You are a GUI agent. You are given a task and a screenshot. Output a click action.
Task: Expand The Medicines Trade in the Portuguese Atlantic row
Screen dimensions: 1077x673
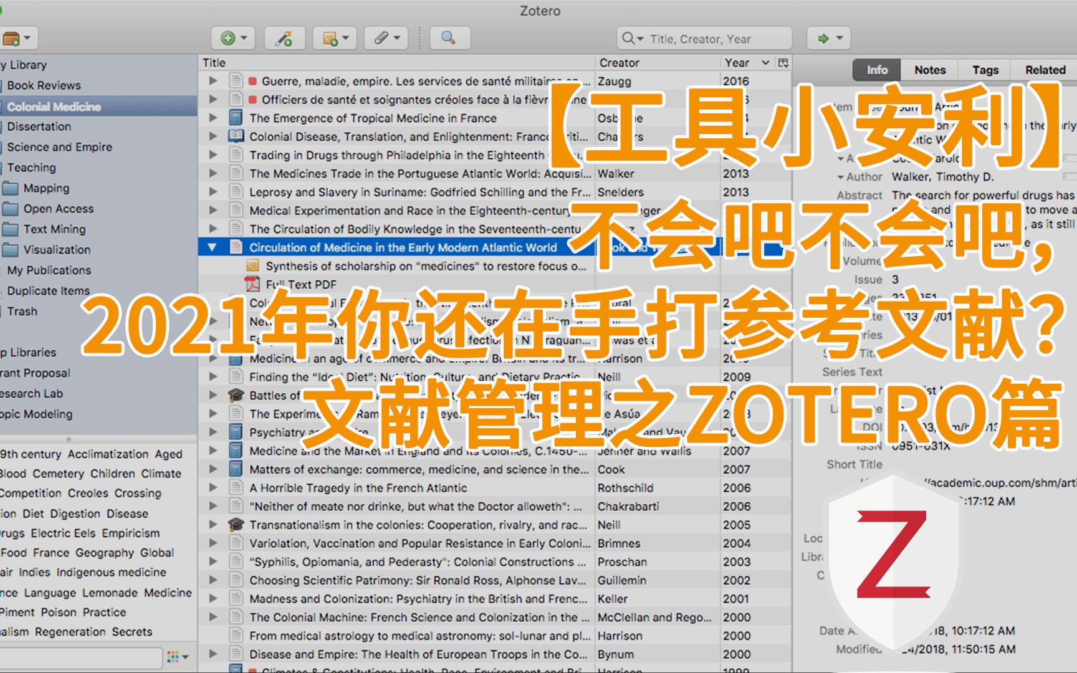coord(213,173)
